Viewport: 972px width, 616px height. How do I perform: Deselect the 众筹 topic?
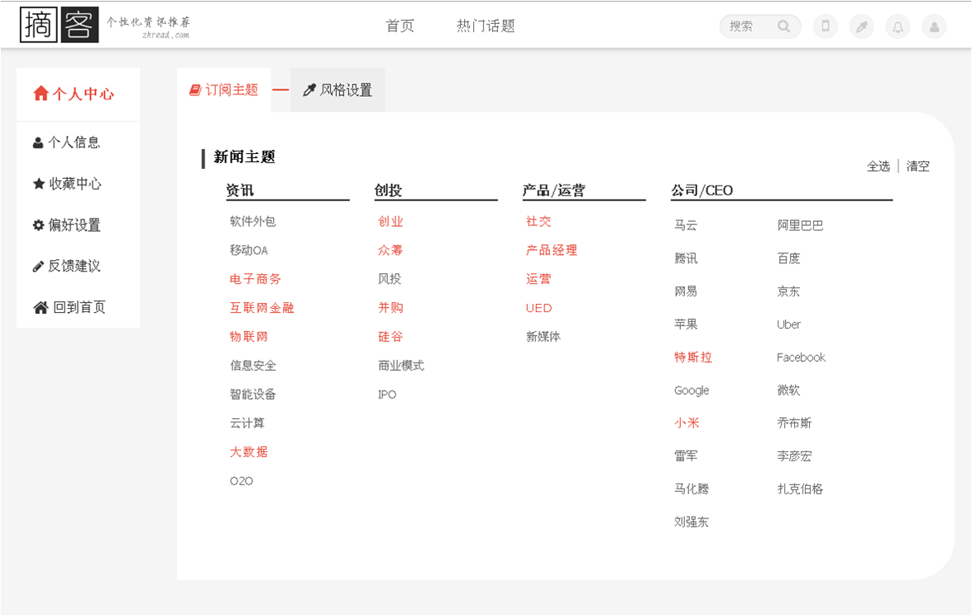[x=390, y=250]
